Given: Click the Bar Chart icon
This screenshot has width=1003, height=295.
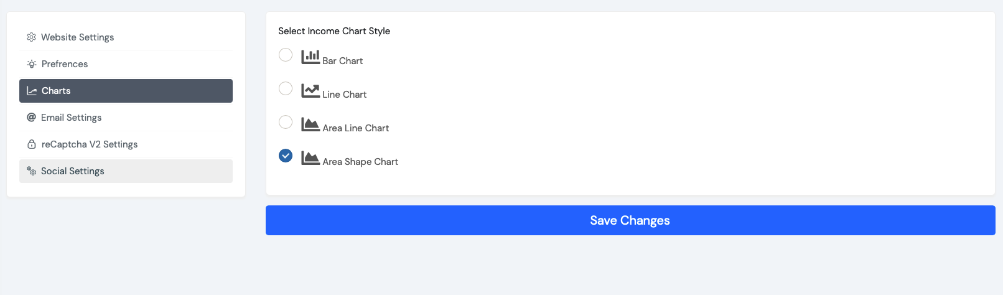Looking at the screenshot, I should (x=310, y=57).
